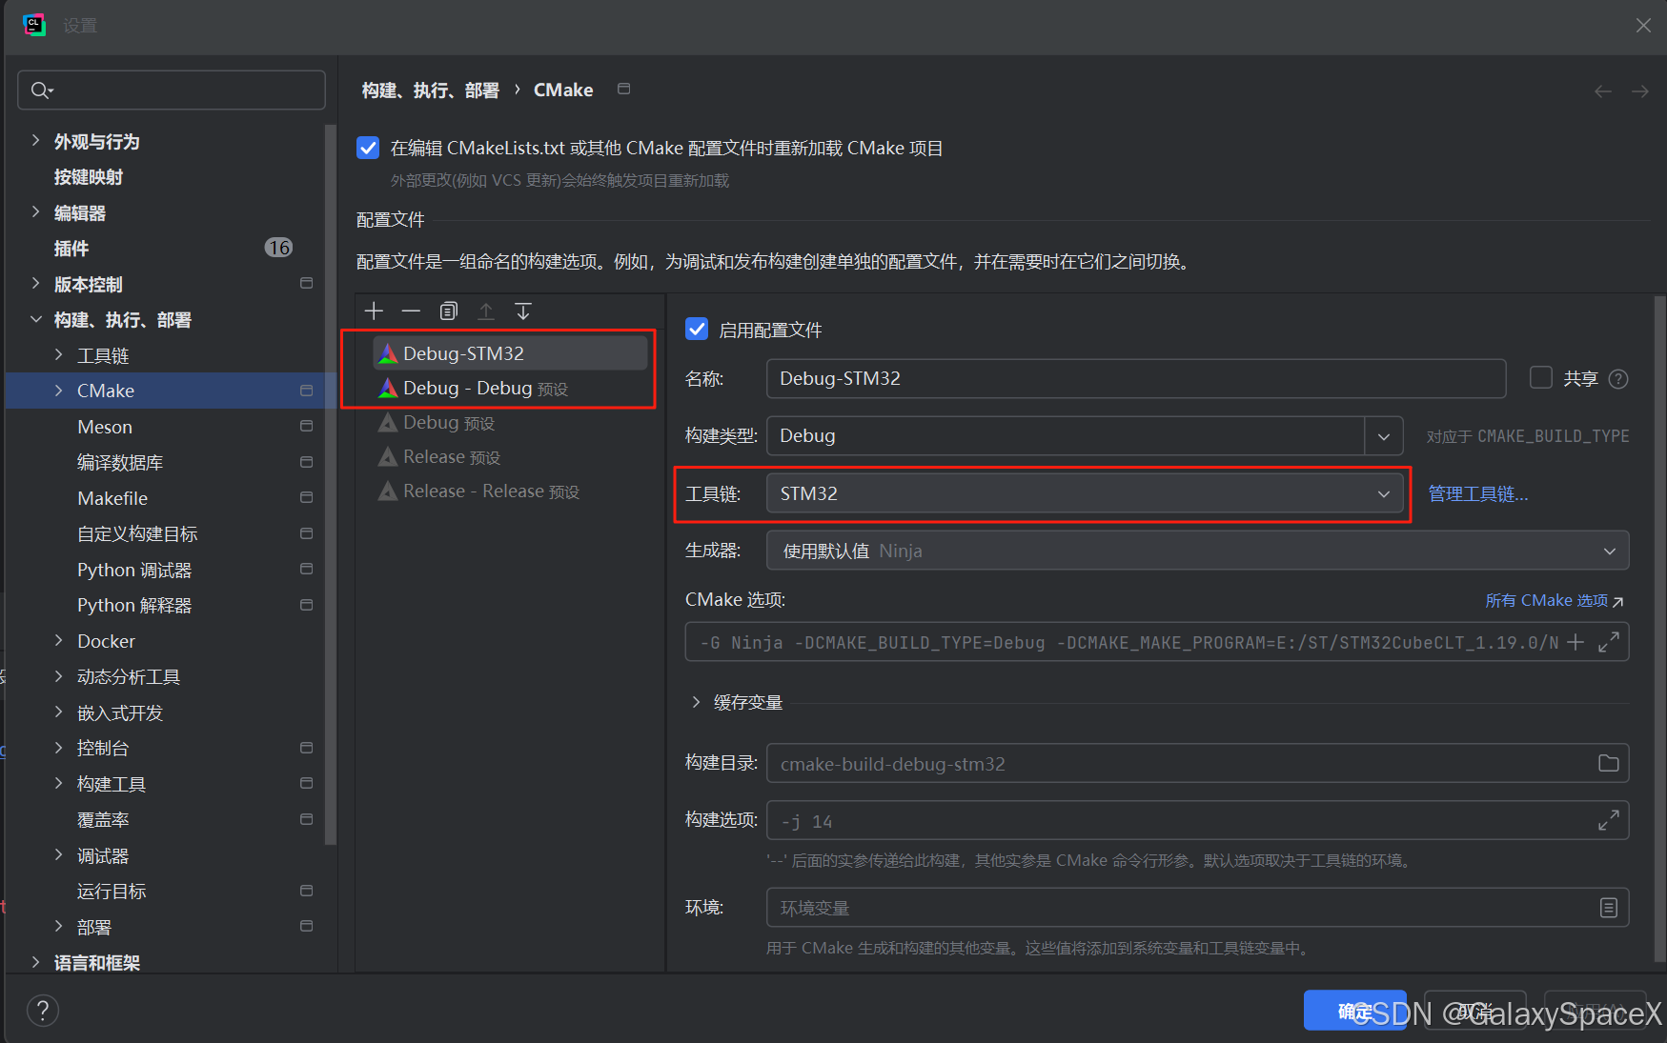Expand the Docker tree node
The width and height of the screenshot is (1667, 1043).
click(x=59, y=641)
